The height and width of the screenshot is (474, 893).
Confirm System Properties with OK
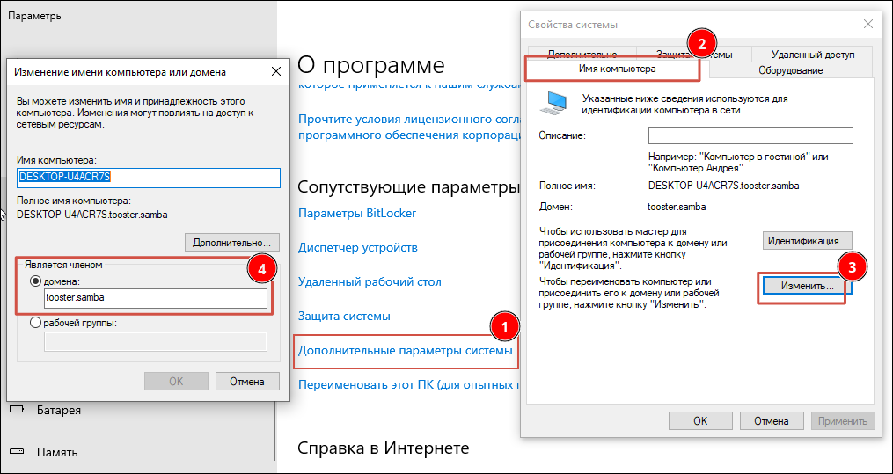click(x=699, y=420)
